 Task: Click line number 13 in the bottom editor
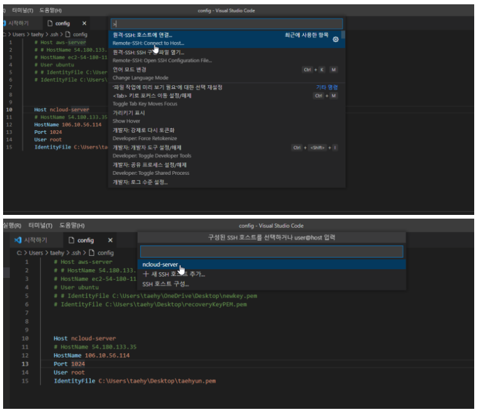coord(25,364)
